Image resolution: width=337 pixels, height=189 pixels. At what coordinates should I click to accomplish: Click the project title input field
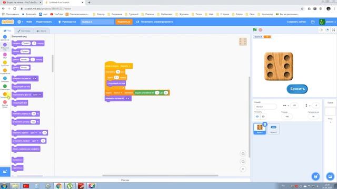(x=97, y=22)
